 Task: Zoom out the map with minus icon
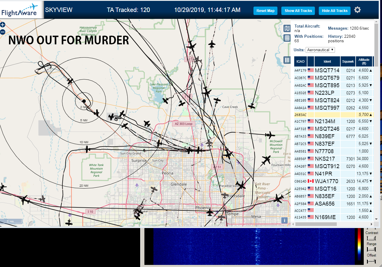pos(2,32)
